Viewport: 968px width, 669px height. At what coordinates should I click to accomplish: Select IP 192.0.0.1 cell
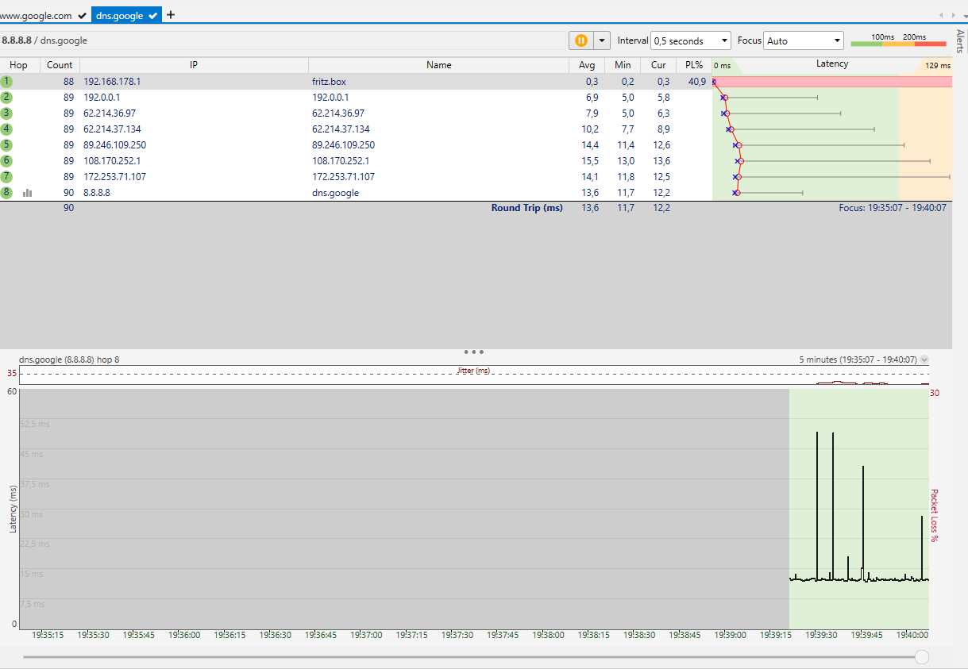coord(102,98)
